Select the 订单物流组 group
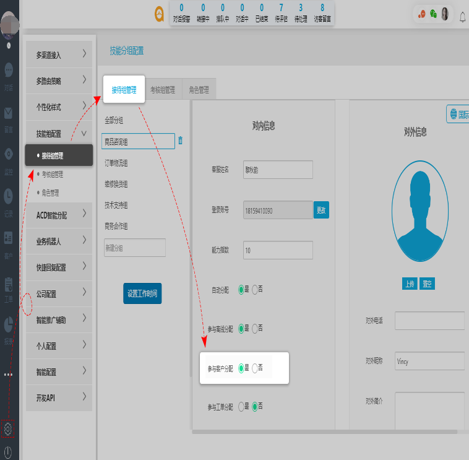Image resolution: width=469 pixels, height=460 pixels. tap(116, 163)
